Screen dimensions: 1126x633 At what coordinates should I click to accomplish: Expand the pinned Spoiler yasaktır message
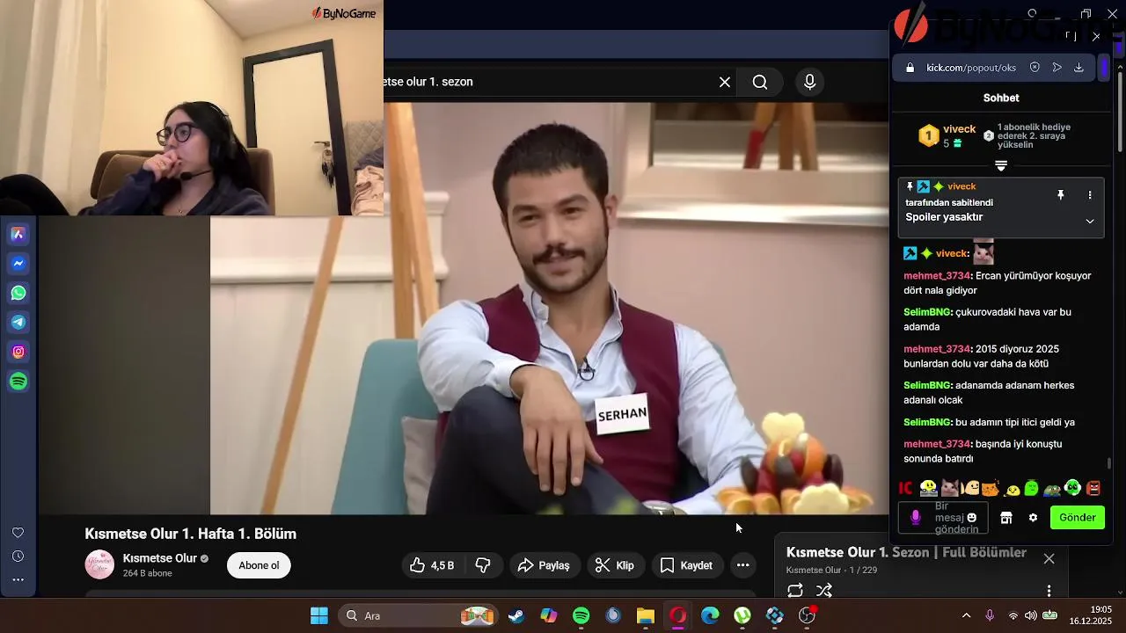click(x=1090, y=222)
